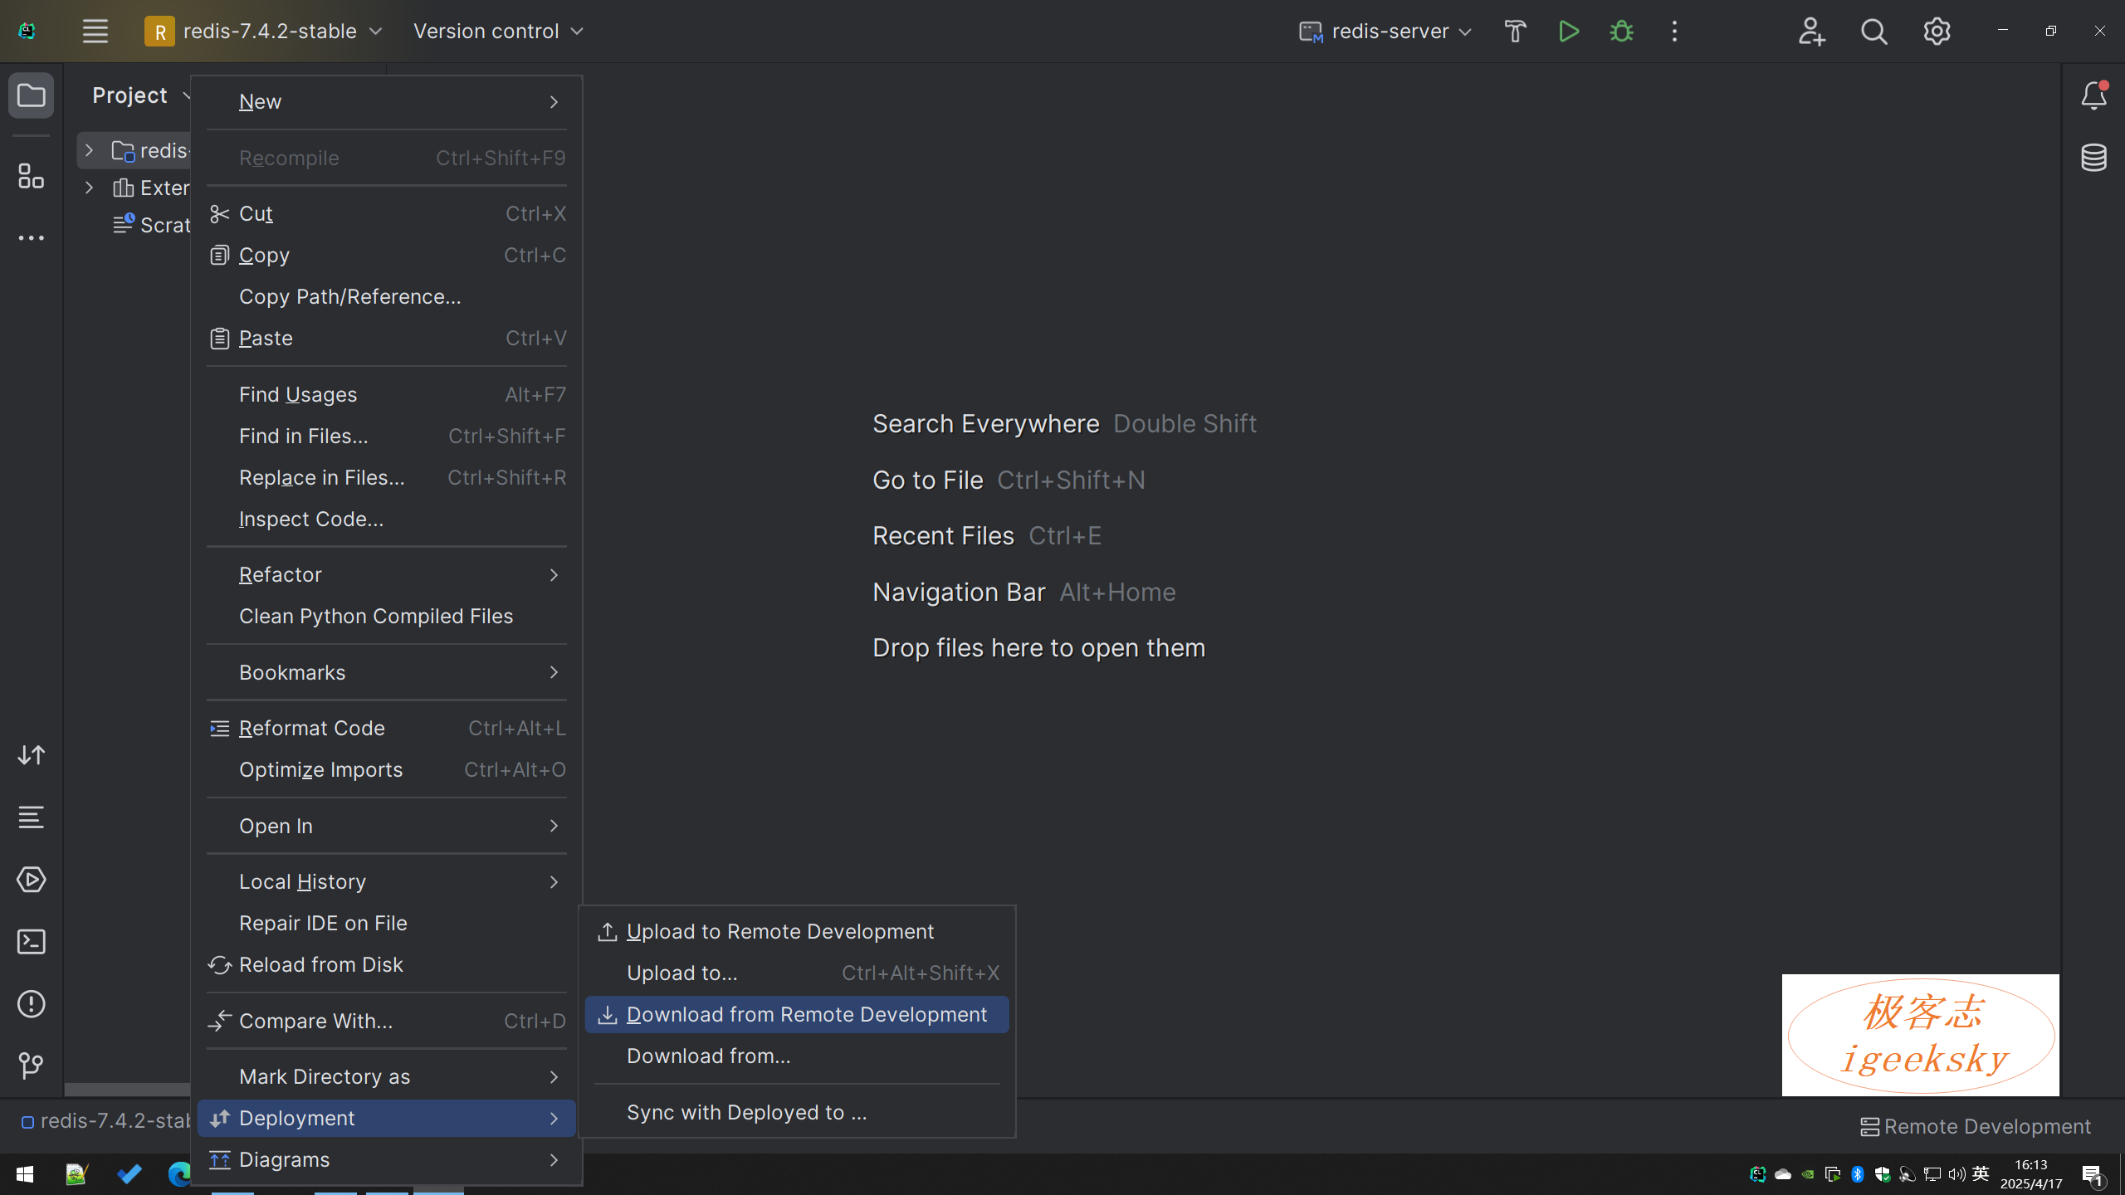
Task: Choose Sync with Deployed to menu item
Action: (x=746, y=1112)
